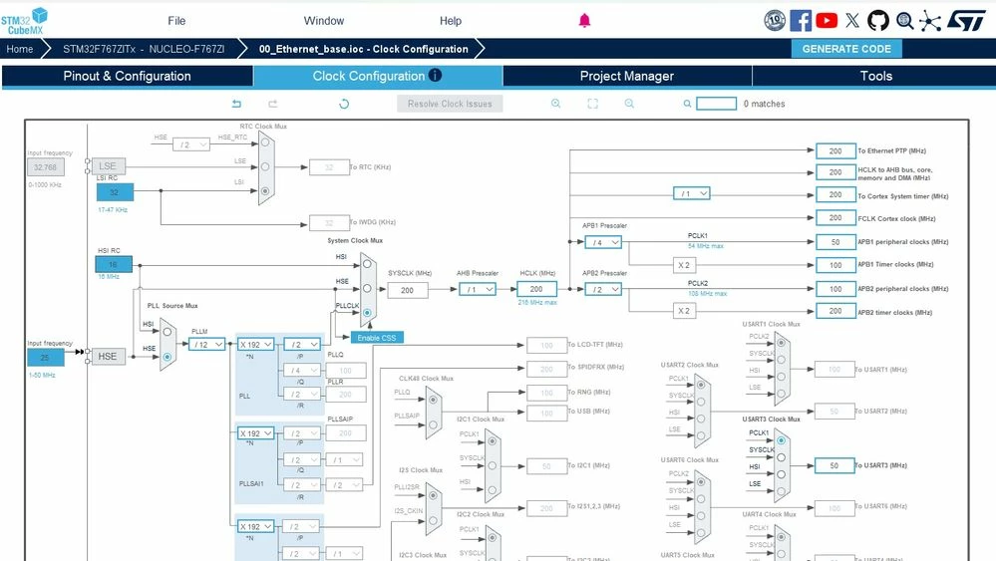Viewport: 996px width, 561px height.
Task: Switch to Pinout & Configuration tab
Action: [x=127, y=76]
